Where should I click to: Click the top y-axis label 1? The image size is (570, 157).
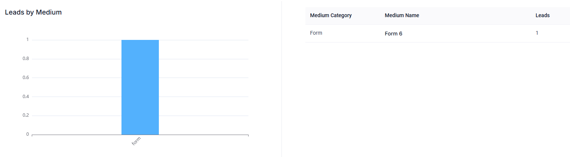(x=27, y=40)
